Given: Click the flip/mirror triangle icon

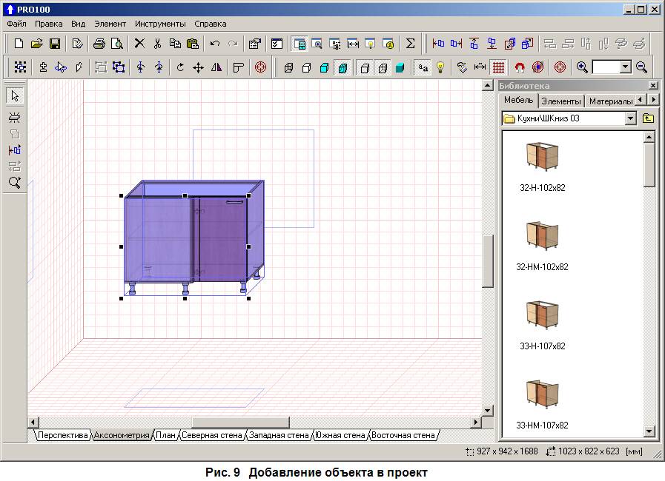Looking at the screenshot, I should click(216, 67).
